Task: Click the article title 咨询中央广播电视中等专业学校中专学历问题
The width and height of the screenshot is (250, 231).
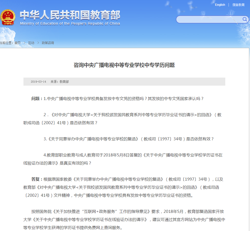Action: click(x=124, y=65)
